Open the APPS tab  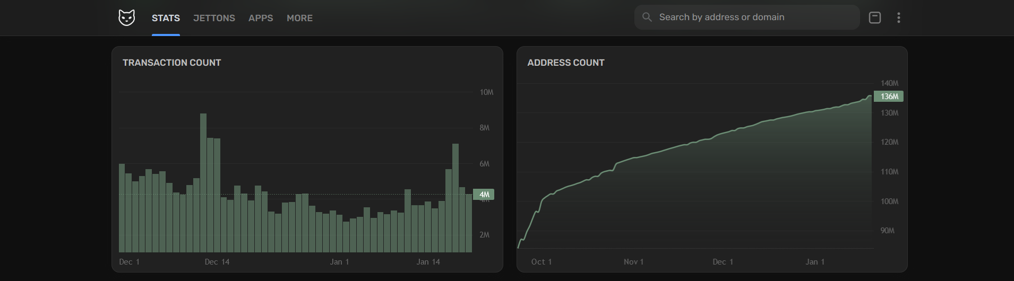261,18
